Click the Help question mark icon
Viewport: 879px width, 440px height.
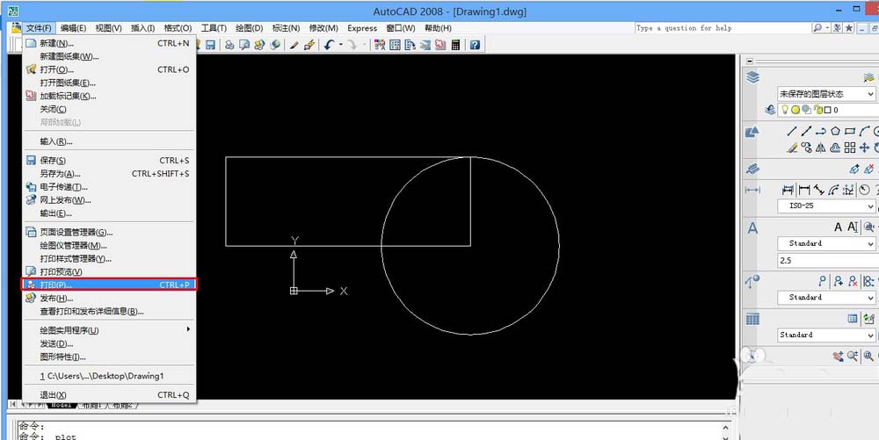[x=475, y=45]
